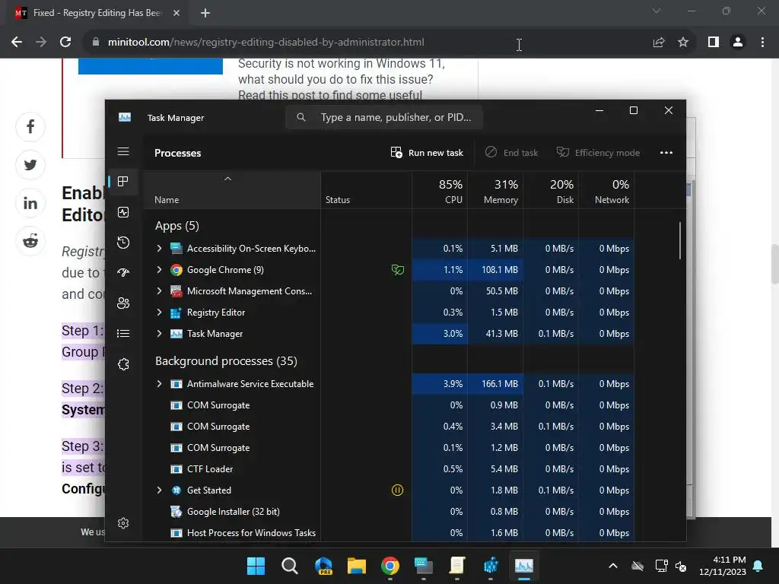Expand the Antimalware Service Executable row
Image resolution: width=779 pixels, height=584 pixels.
click(159, 384)
